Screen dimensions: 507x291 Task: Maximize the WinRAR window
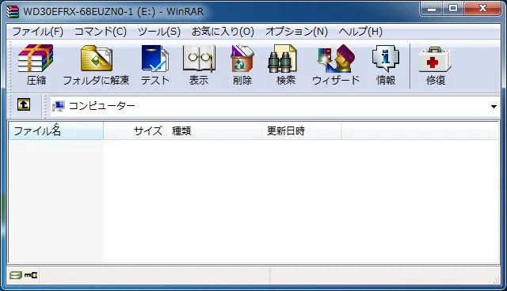453,9
